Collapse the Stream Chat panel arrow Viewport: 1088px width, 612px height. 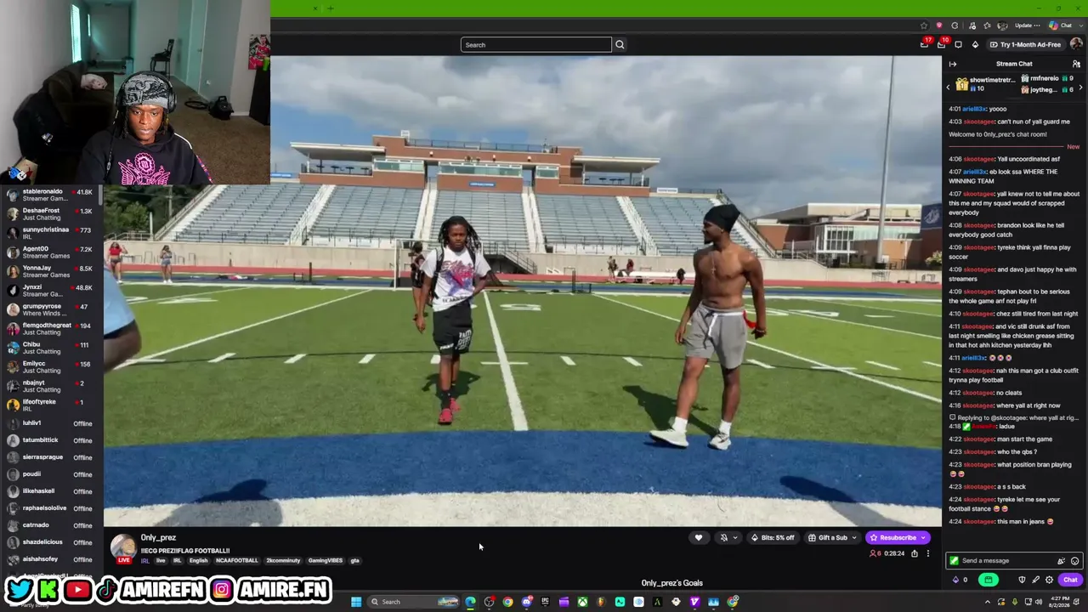(x=953, y=64)
